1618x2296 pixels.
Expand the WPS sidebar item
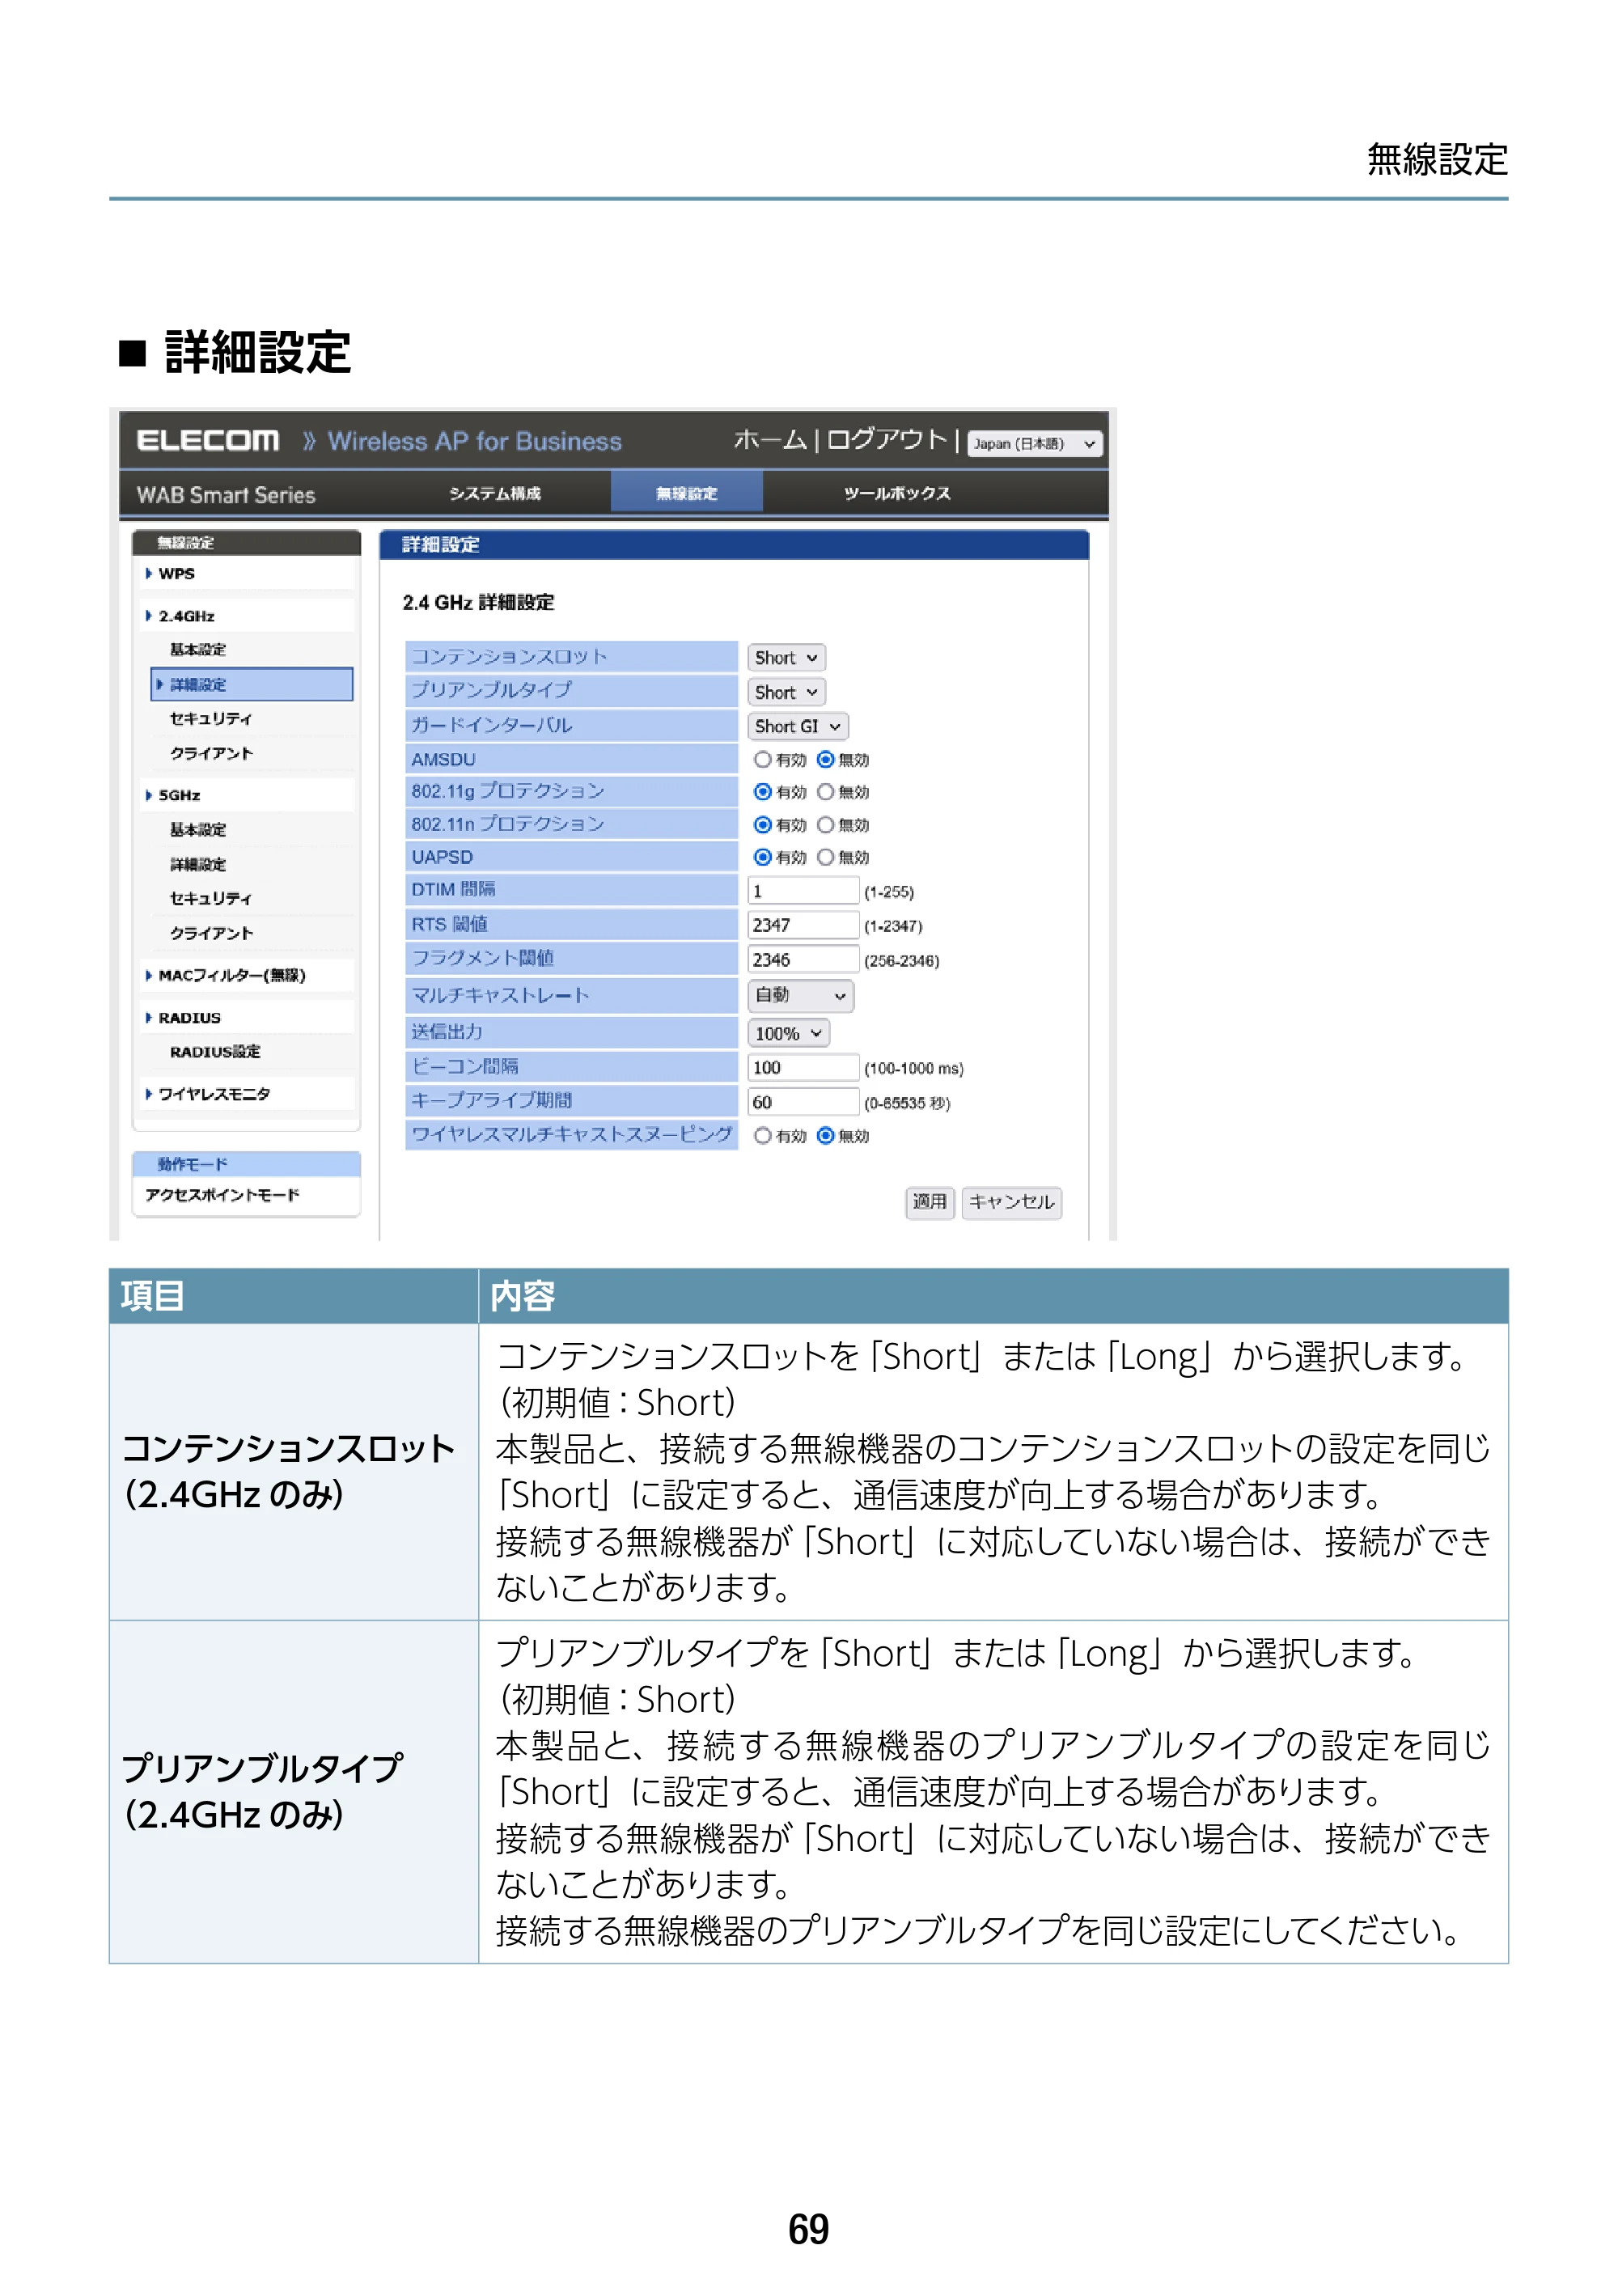[x=176, y=574]
